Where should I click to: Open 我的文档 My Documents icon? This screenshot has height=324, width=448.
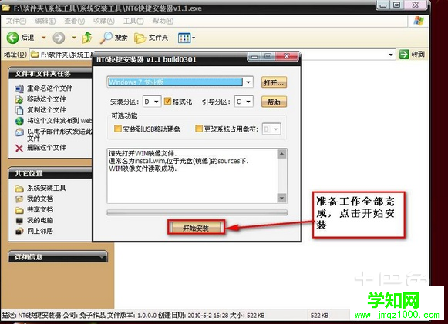[19, 199]
